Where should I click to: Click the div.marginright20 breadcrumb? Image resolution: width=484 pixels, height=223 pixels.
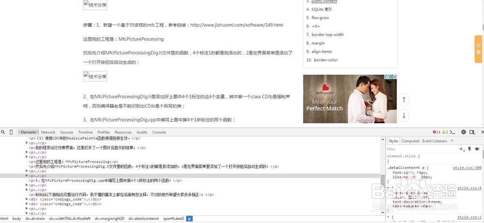[109, 218]
